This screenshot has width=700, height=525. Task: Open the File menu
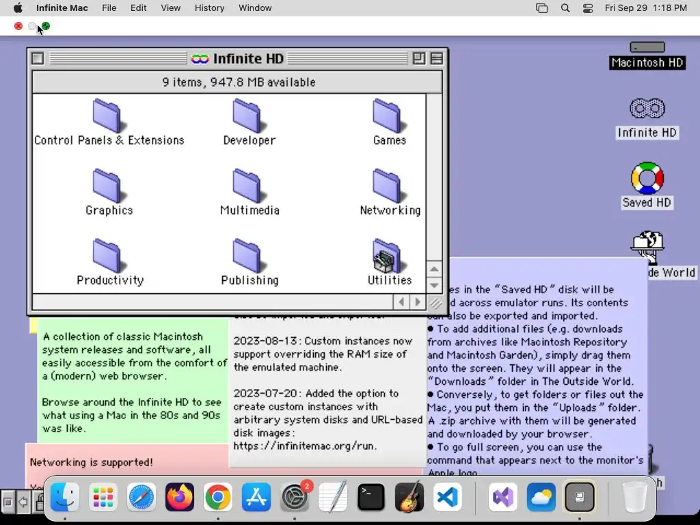coord(109,8)
